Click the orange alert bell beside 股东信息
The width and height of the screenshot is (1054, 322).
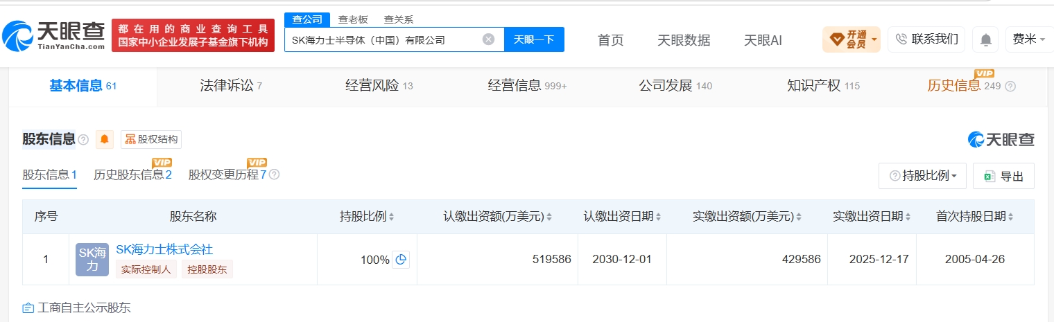[105, 139]
